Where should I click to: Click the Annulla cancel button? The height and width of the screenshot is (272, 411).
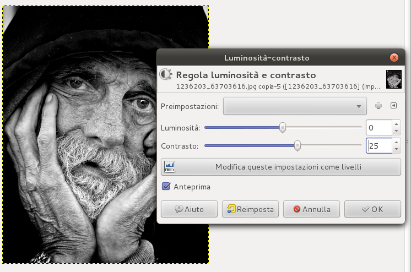click(x=311, y=209)
